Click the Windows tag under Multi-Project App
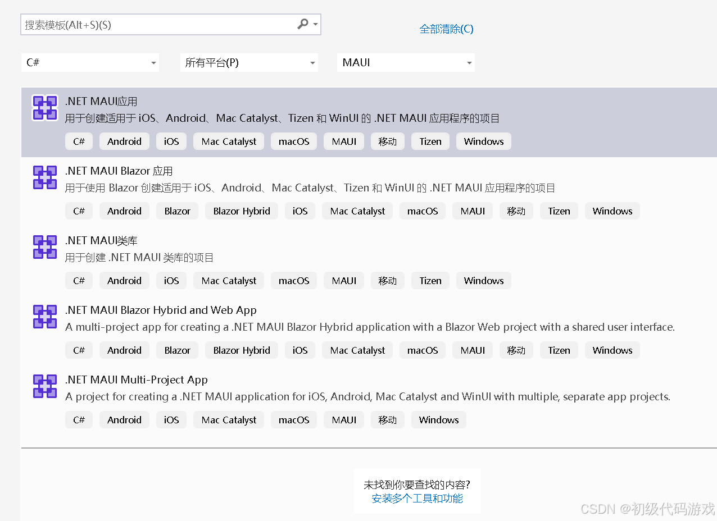The height and width of the screenshot is (521, 717). pos(439,420)
